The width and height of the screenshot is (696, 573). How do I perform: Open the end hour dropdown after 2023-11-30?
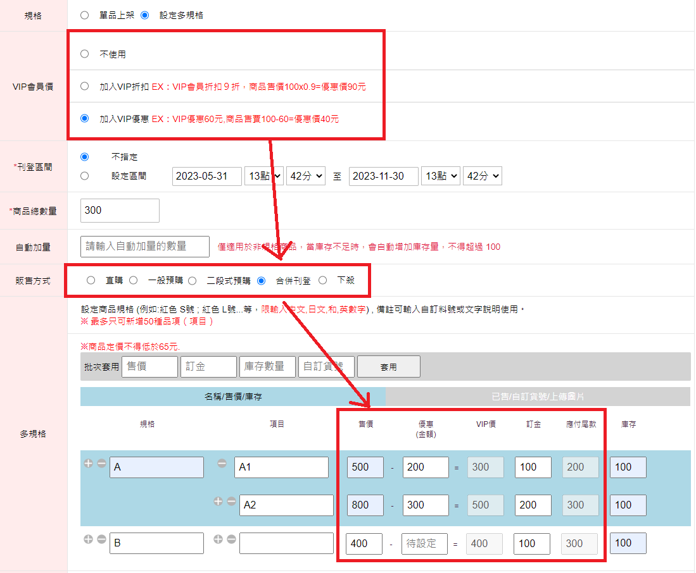(440, 176)
